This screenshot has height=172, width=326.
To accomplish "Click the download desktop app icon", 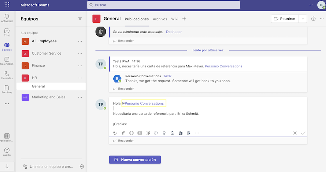I will pos(7,167).
